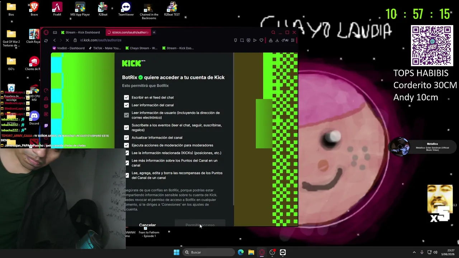This screenshot has width=459, height=258.
Task: Uncheck 'Lee más información sobre los Puntos del Canal'
Action: [x=127, y=163]
